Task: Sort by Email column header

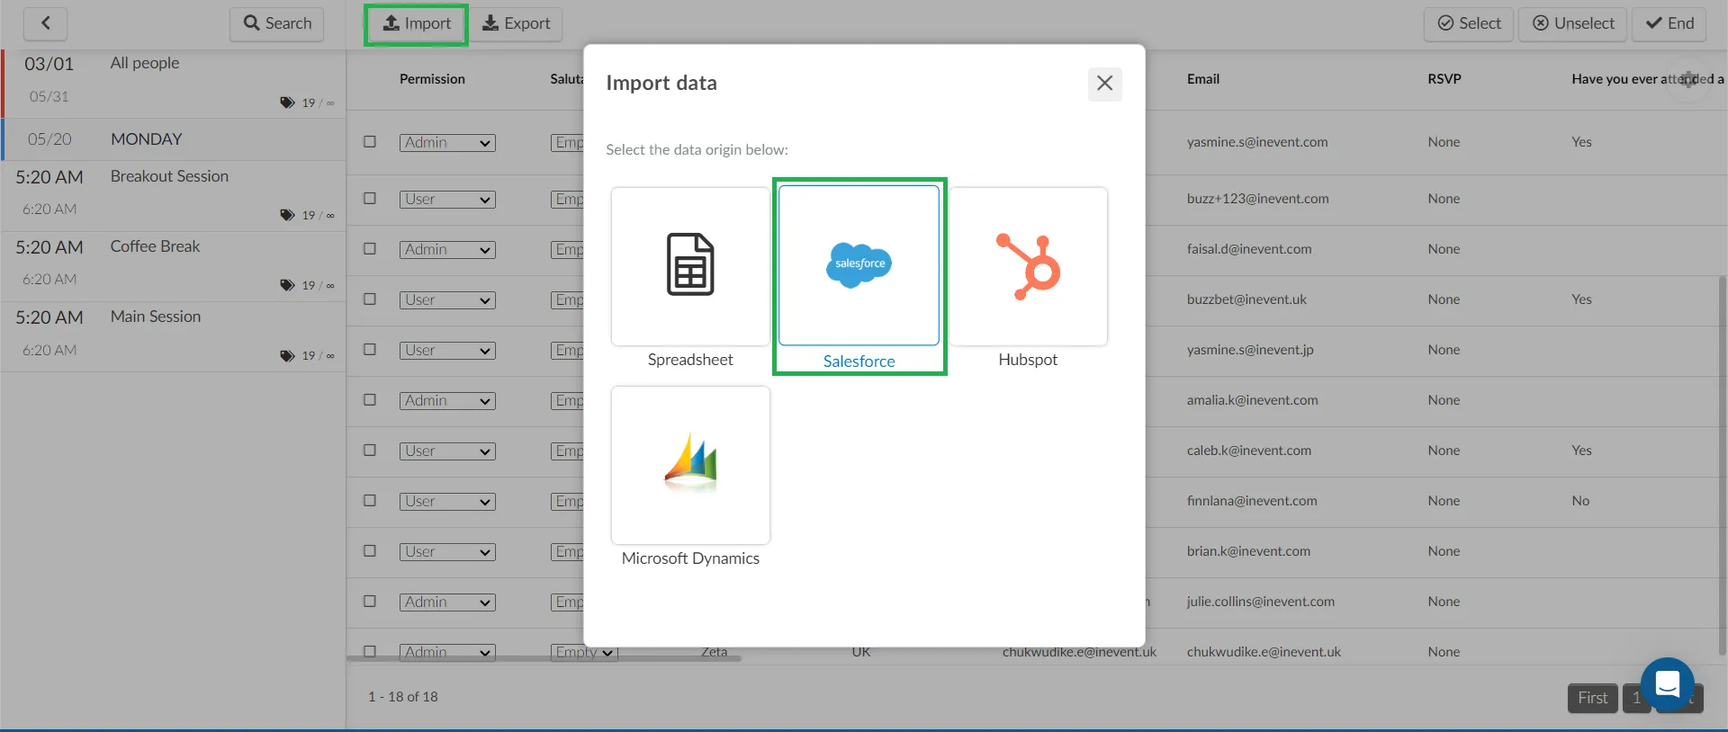Action: click(x=1203, y=79)
